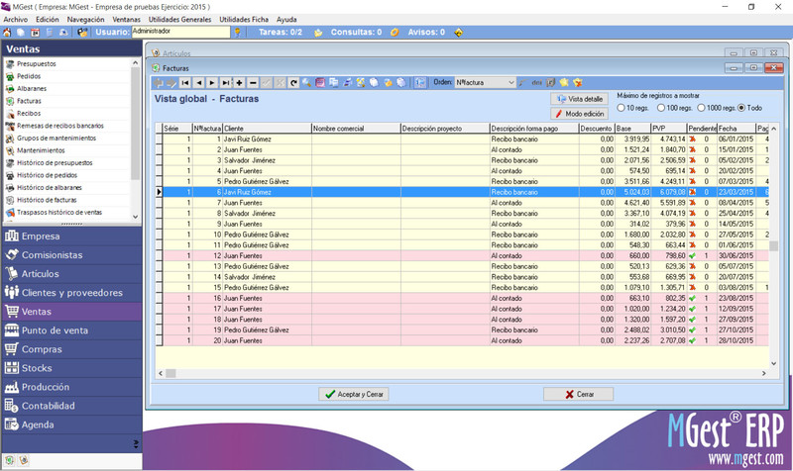The image size is (793, 471).
Task: Select the Todo radio option
Action: 741,108
